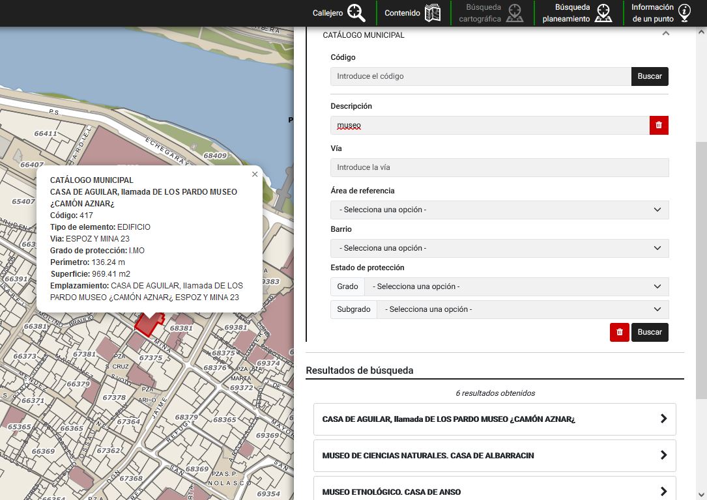Screen dimensions: 707x500
Task: Open the Barrio dropdown
Action: coord(499,248)
